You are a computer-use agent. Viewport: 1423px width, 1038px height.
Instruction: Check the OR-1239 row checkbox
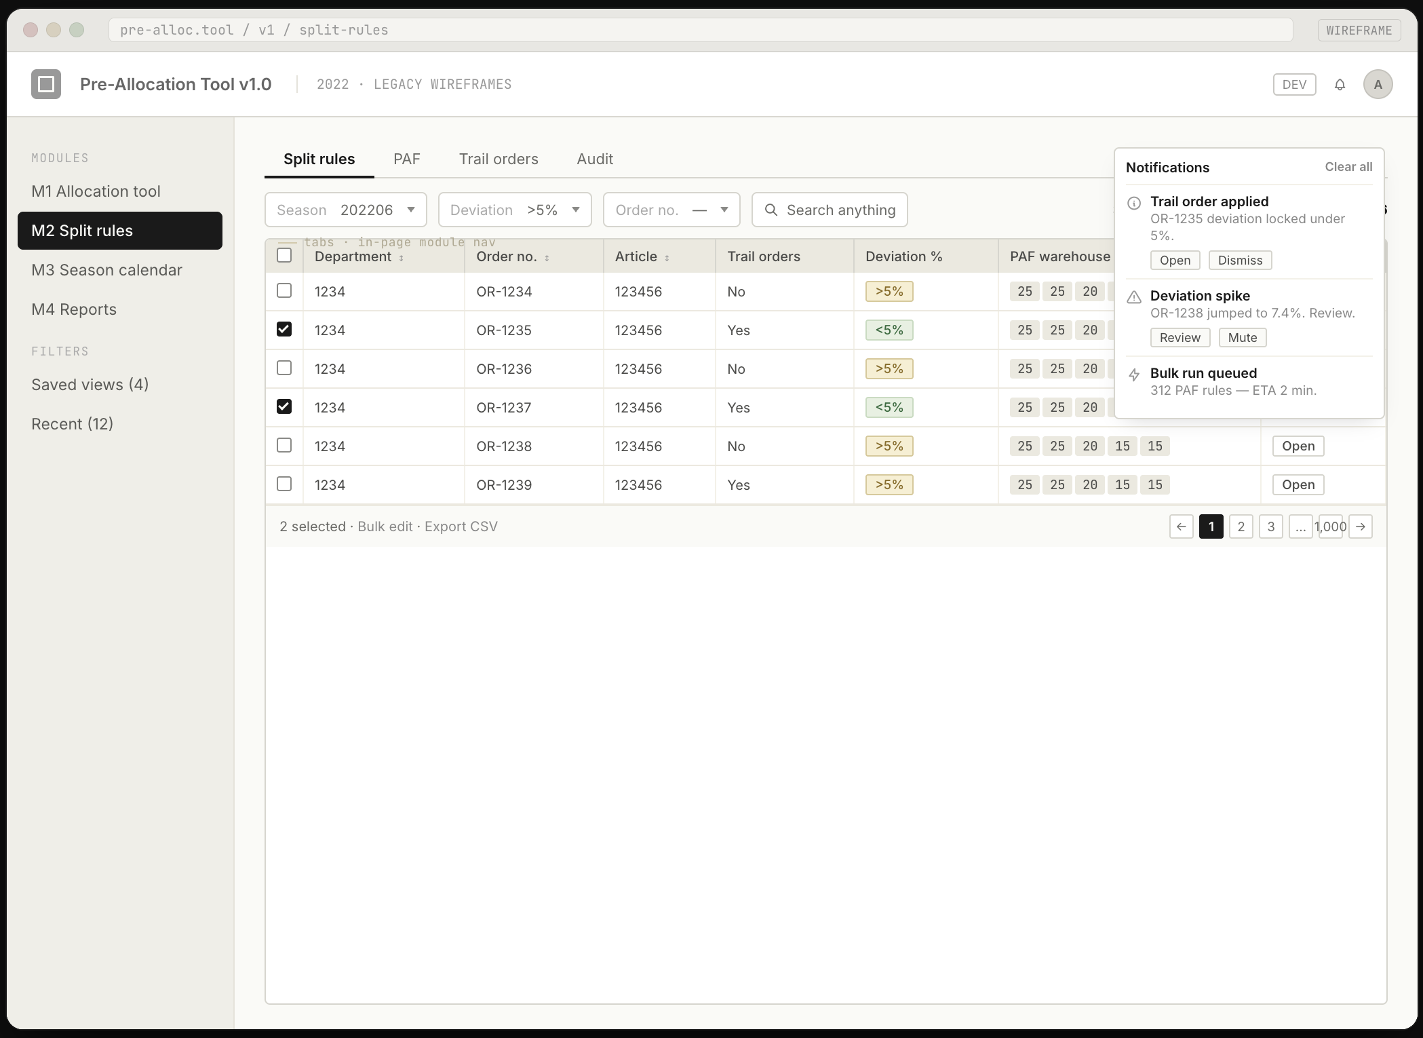pyautogui.click(x=284, y=484)
